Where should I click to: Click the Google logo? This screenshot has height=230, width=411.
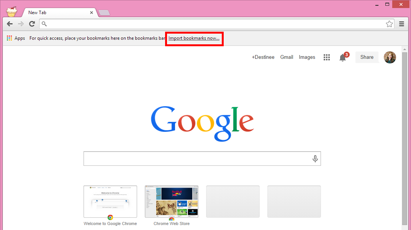pos(202,124)
